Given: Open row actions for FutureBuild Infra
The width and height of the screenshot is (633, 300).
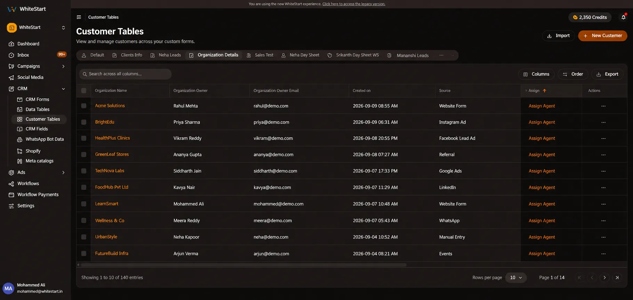Looking at the screenshot, I should (x=603, y=253).
